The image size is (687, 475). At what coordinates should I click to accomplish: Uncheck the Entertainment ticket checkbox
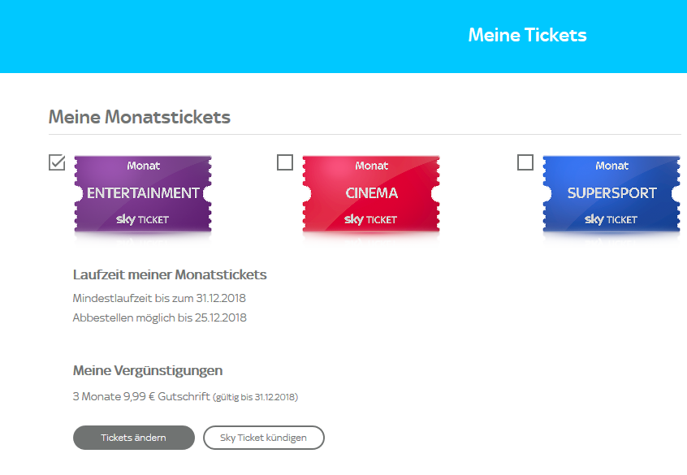[57, 163]
